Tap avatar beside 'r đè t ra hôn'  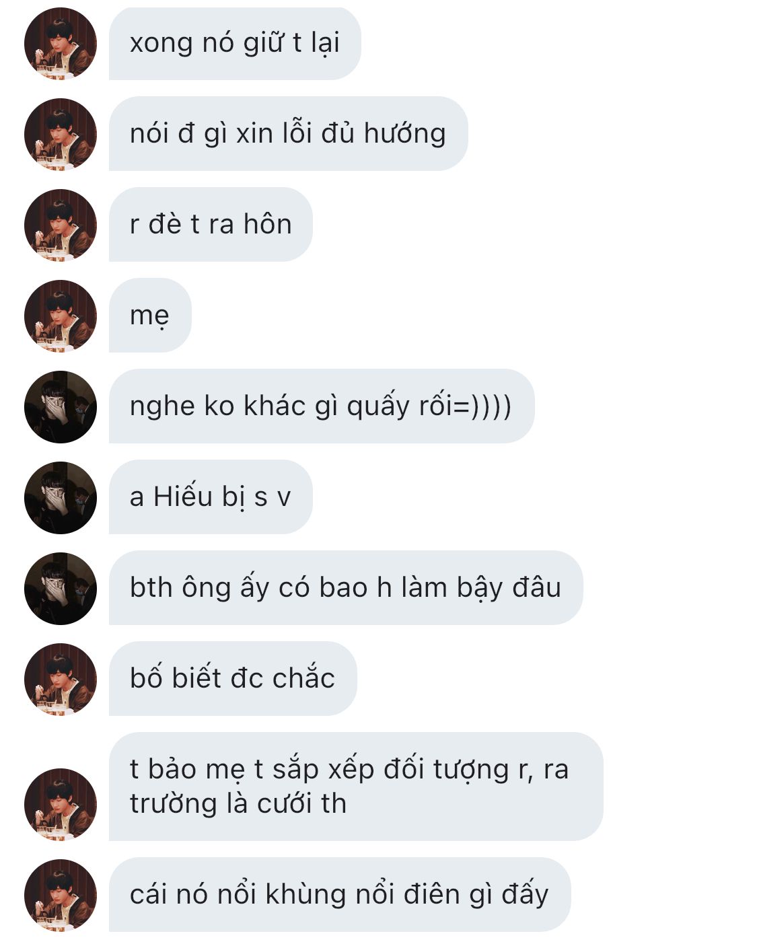click(61, 225)
